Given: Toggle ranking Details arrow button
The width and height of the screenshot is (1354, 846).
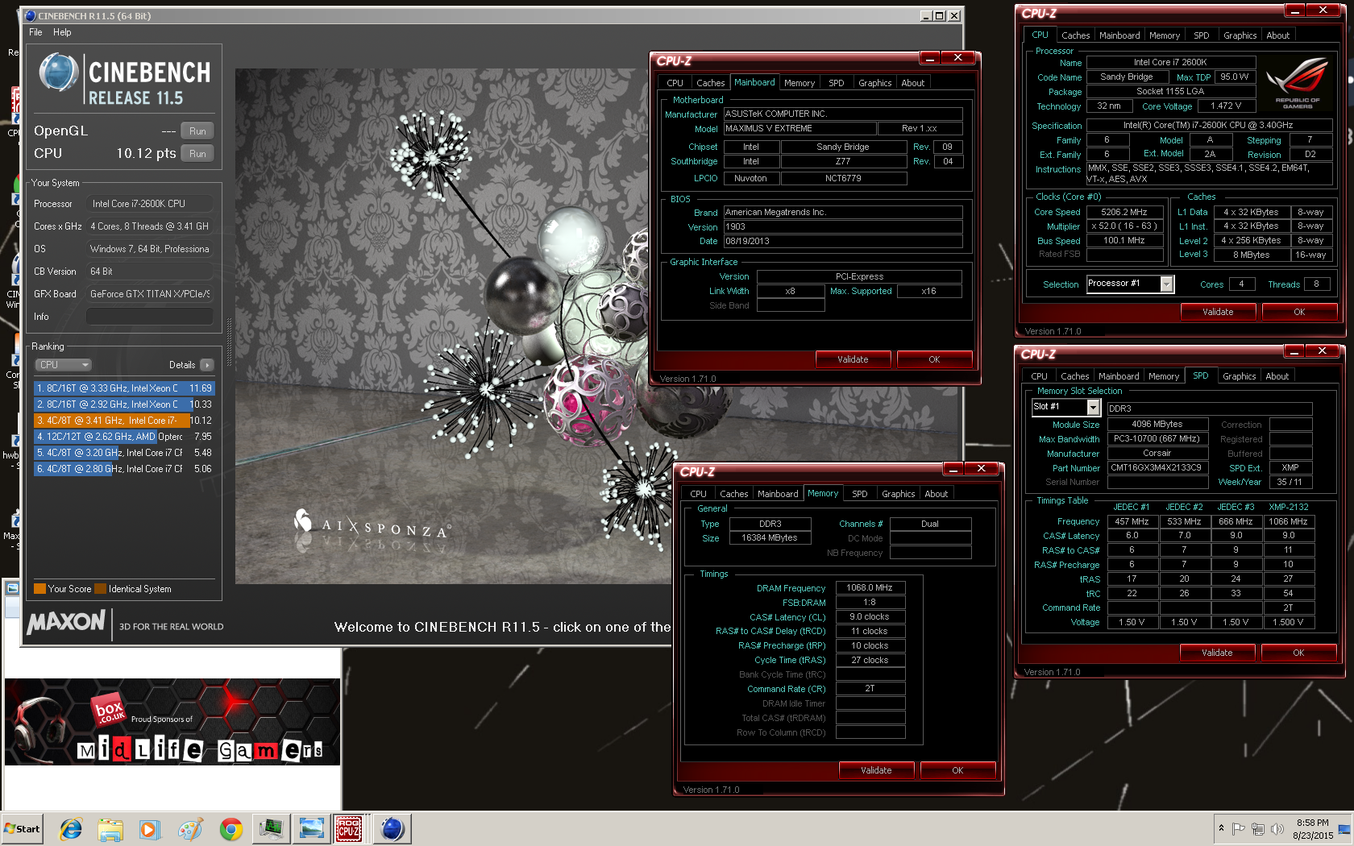Looking at the screenshot, I should (x=207, y=365).
